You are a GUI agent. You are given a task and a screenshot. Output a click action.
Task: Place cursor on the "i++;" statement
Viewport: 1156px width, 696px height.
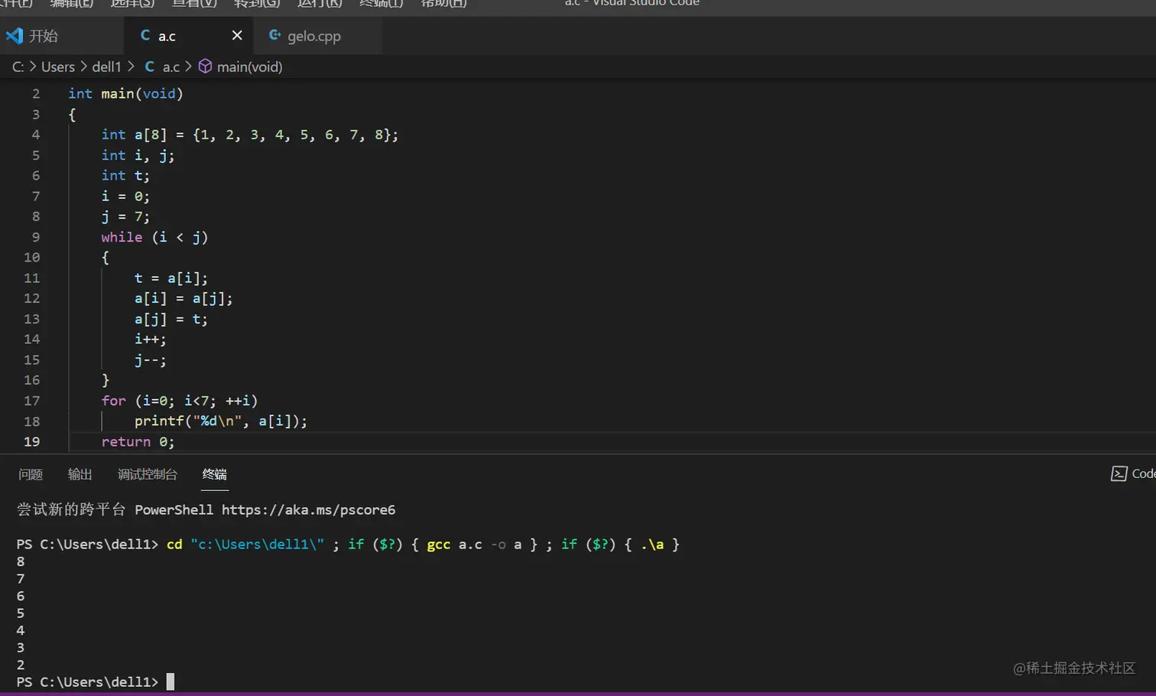click(151, 340)
